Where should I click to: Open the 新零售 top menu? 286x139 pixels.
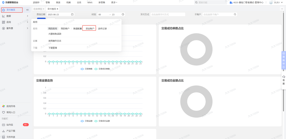[x=102, y=3]
